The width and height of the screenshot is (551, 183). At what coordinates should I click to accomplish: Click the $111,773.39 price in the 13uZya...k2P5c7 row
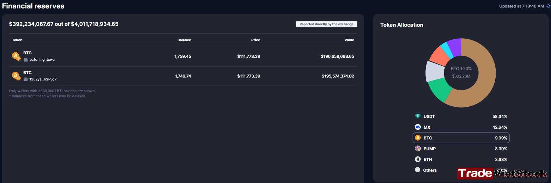click(249, 76)
